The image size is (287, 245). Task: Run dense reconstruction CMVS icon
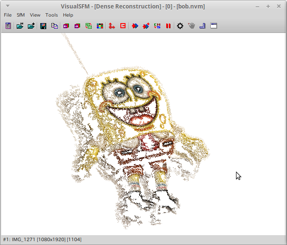coord(157,26)
